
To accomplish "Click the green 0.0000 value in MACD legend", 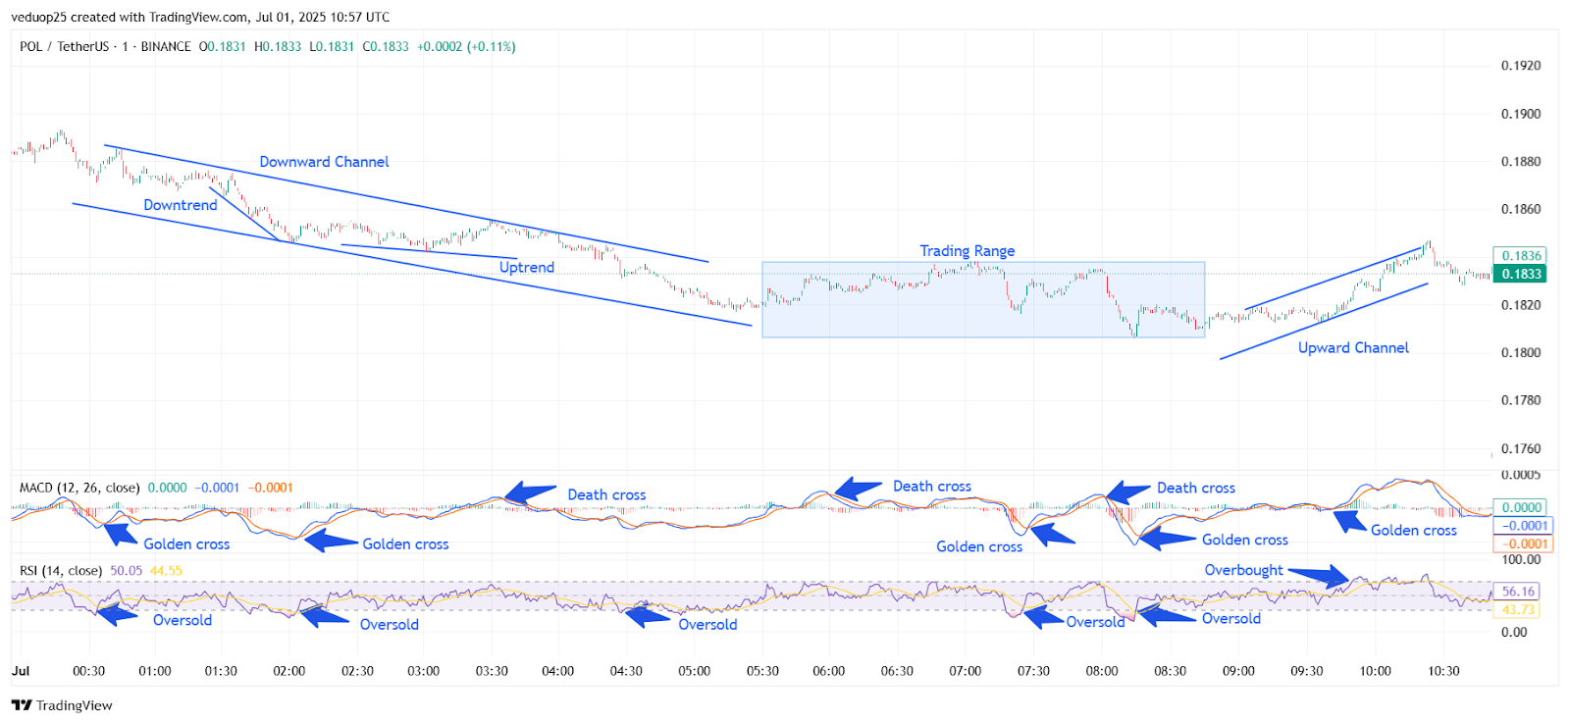I will pyautogui.click(x=168, y=488).
